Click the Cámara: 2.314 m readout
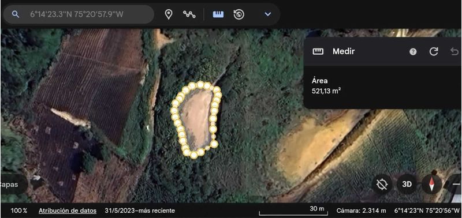 361,211
